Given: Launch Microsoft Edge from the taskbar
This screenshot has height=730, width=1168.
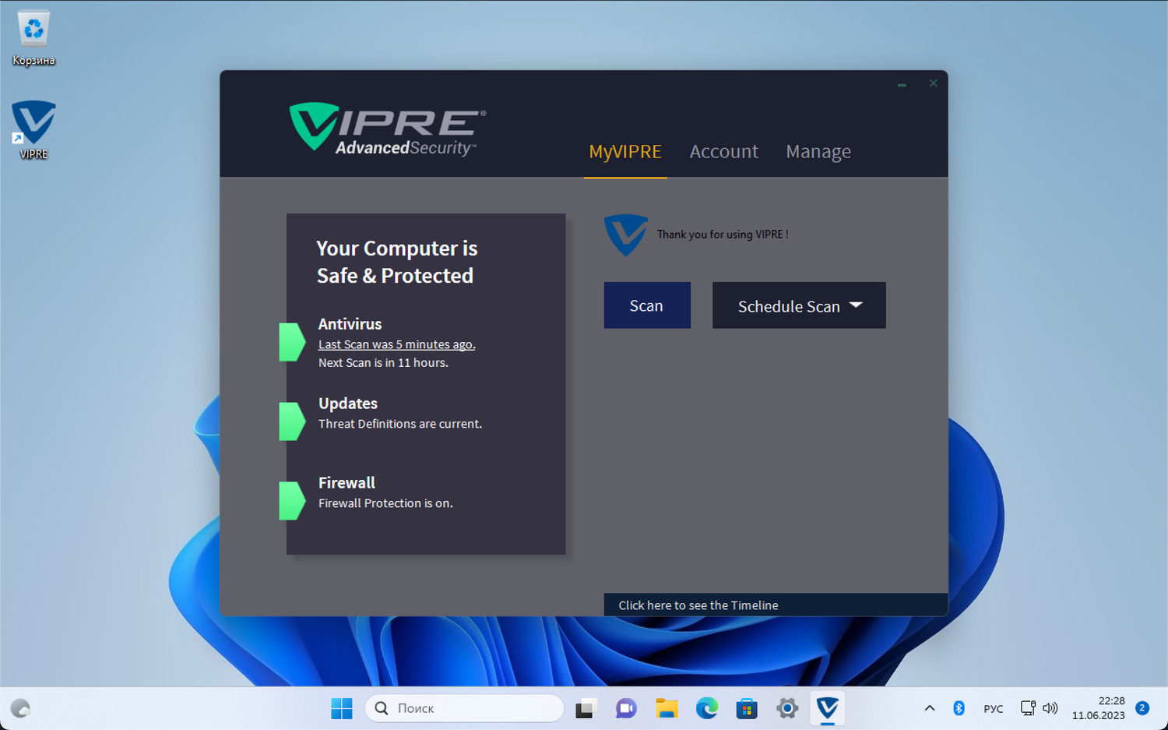Looking at the screenshot, I should click(x=707, y=708).
